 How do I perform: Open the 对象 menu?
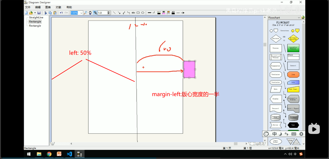[59, 7]
